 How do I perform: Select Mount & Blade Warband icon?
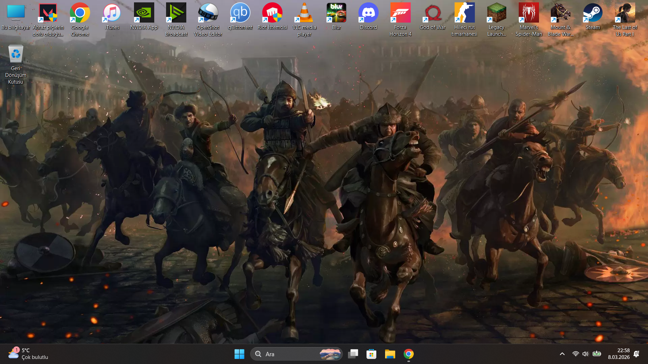click(561, 20)
